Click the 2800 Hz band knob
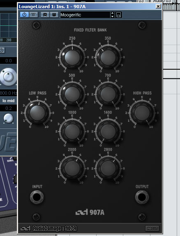180x236 pixels. click(x=108, y=168)
